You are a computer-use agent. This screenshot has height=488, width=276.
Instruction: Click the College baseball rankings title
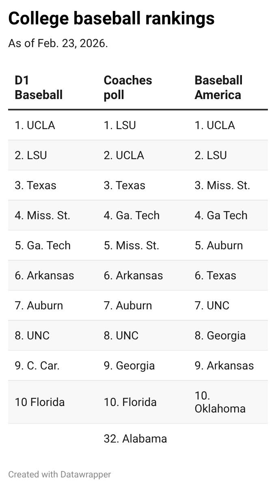tap(111, 18)
